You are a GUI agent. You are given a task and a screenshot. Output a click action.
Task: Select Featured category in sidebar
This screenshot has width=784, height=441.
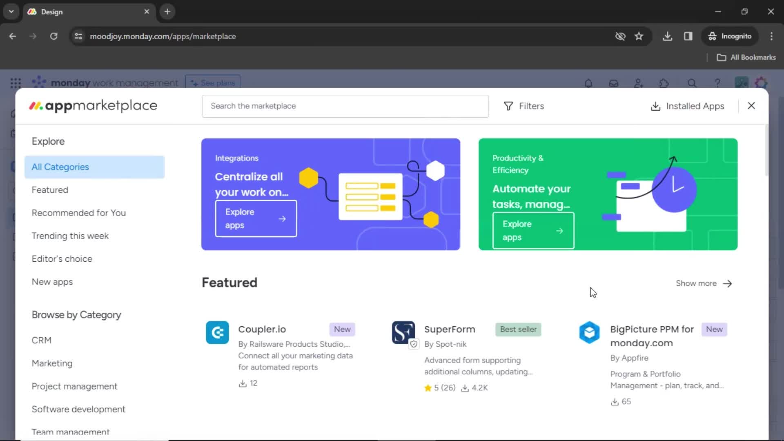[49, 189]
